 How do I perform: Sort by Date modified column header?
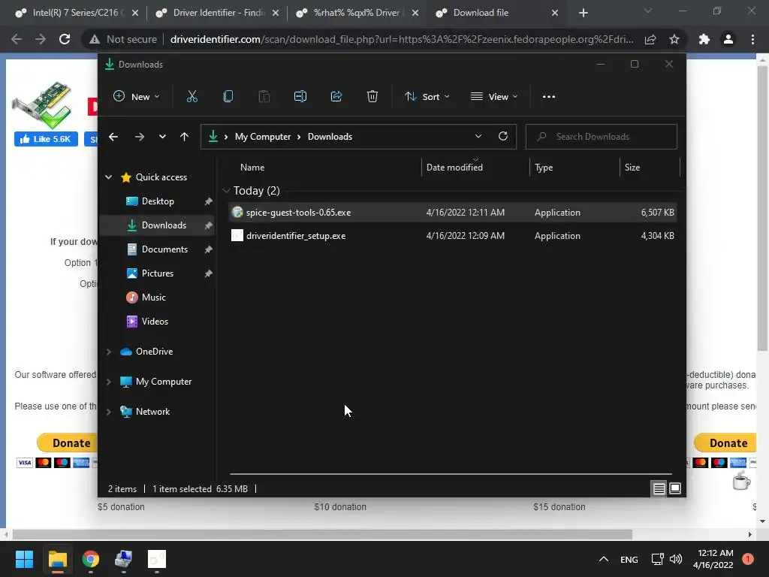pyautogui.click(x=454, y=168)
